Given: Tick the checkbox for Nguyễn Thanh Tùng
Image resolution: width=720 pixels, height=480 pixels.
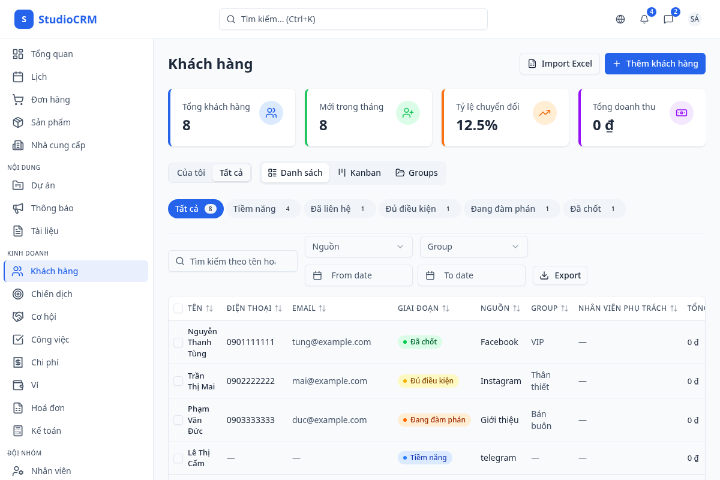Looking at the screenshot, I should click(x=178, y=342).
